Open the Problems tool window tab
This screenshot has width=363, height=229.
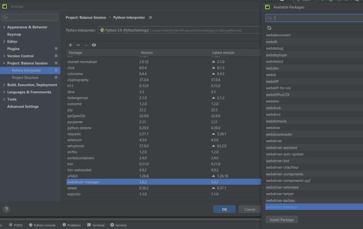pyautogui.click(x=72, y=225)
